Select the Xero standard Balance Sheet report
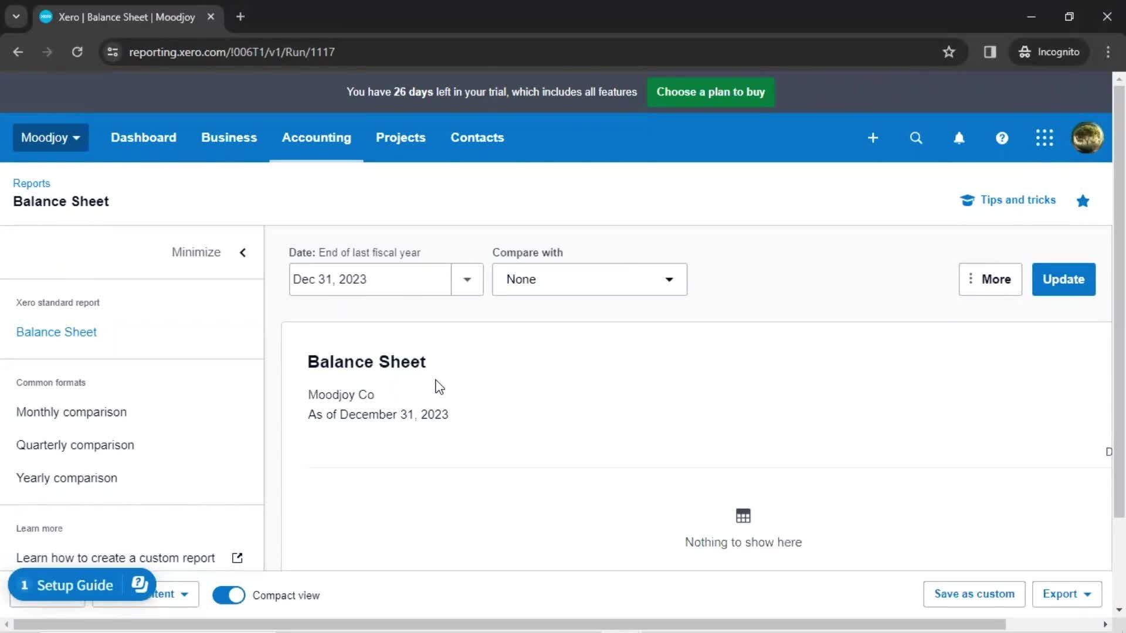Screen dimensions: 1126x633 click(x=56, y=332)
